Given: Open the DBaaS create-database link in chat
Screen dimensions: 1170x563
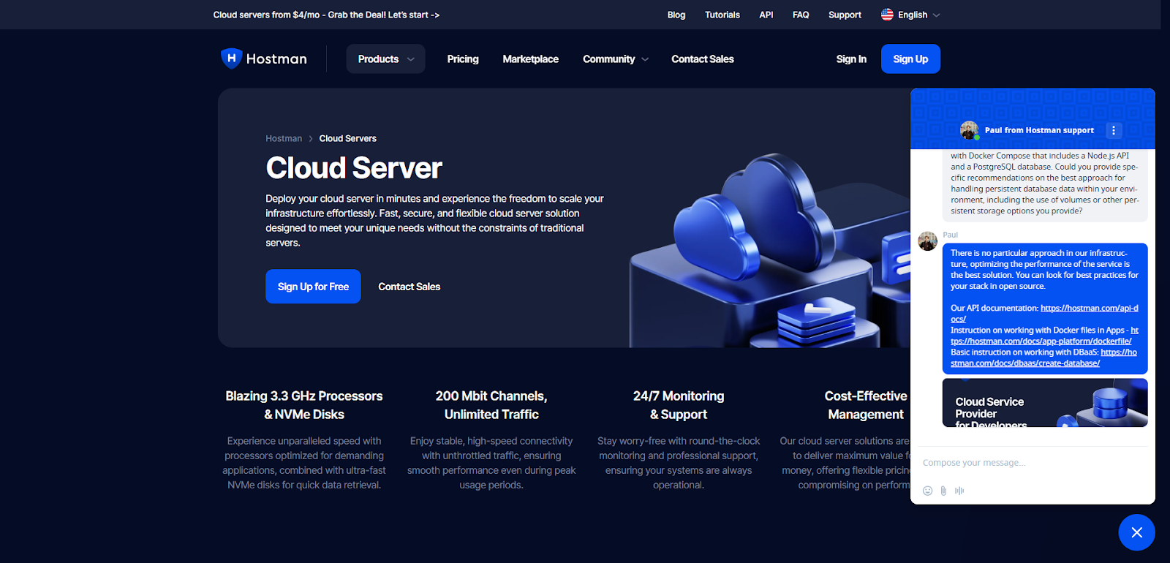Looking at the screenshot, I should point(1025,363).
